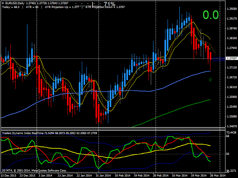Click the blue boxed price label beside 1.37507

tap(219, 59)
